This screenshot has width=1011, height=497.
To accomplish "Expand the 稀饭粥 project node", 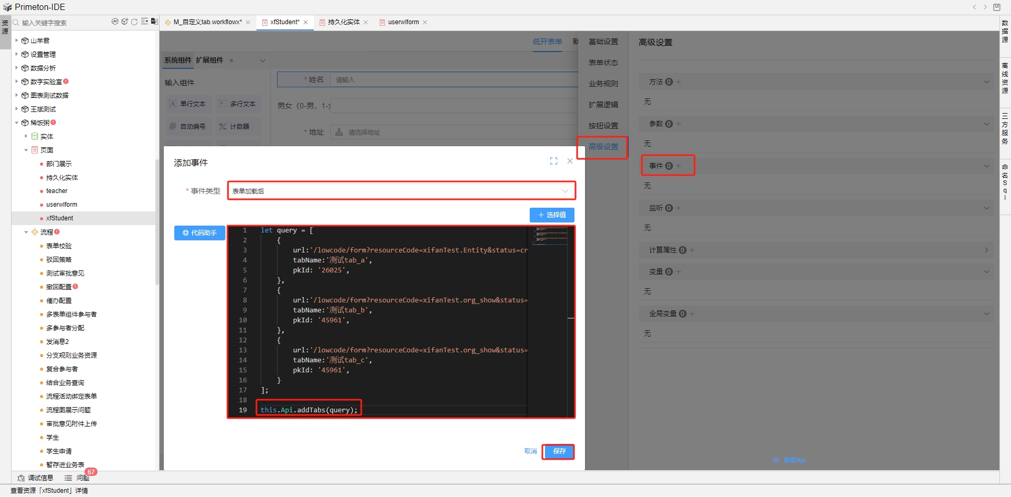I will point(16,123).
